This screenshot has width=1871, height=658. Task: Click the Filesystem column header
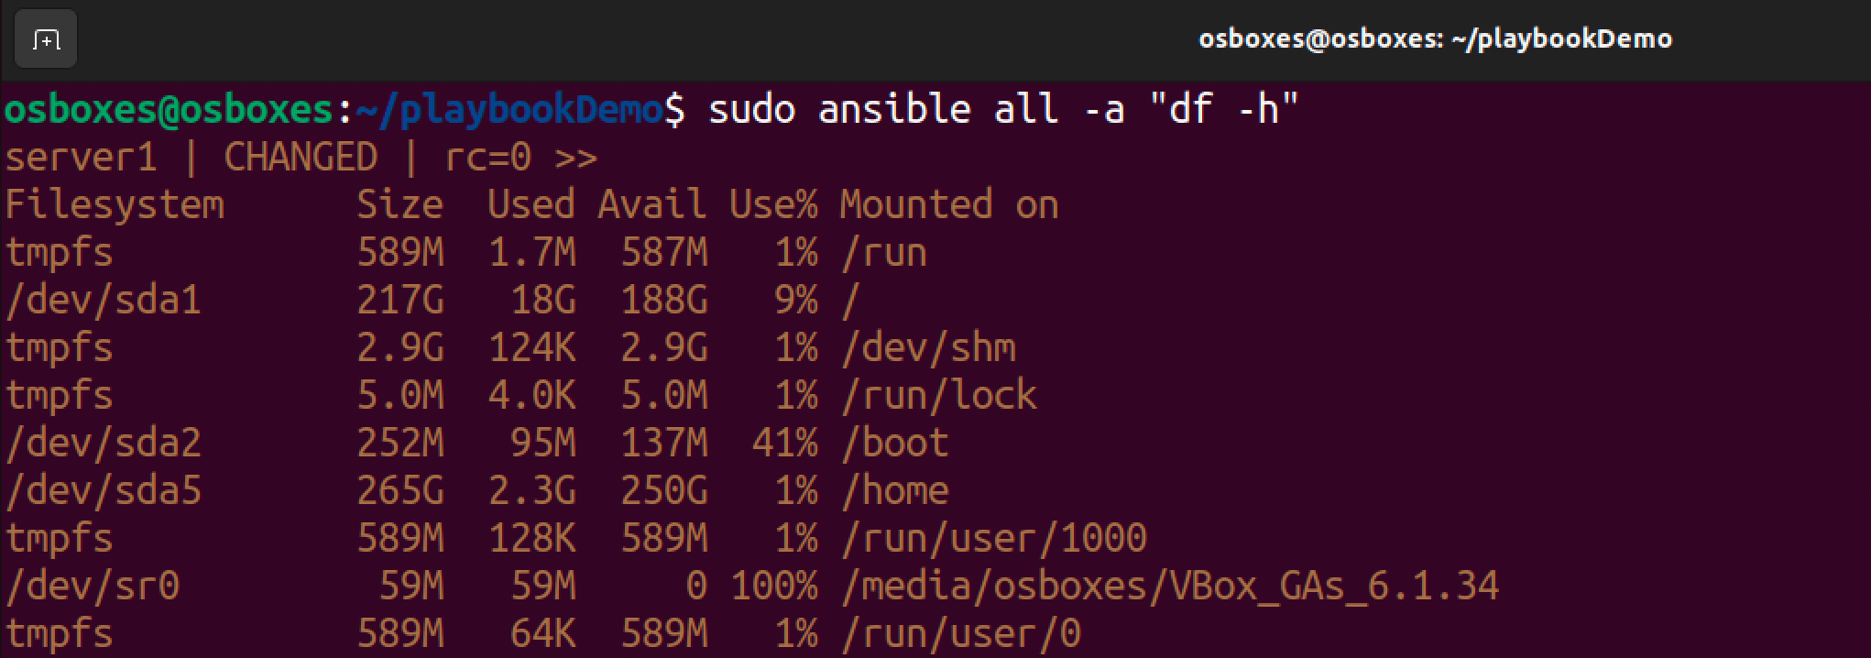click(115, 205)
